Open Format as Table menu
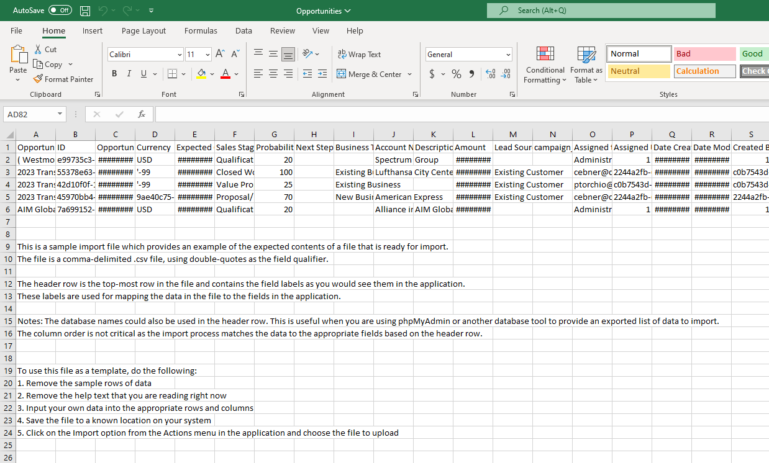The image size is (769, 463). coord(586,65)
